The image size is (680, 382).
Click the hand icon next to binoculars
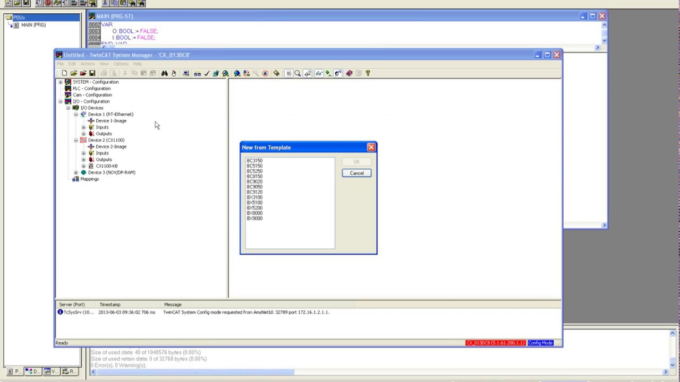point(174,73)
